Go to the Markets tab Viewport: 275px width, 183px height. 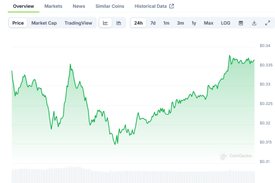53,6
